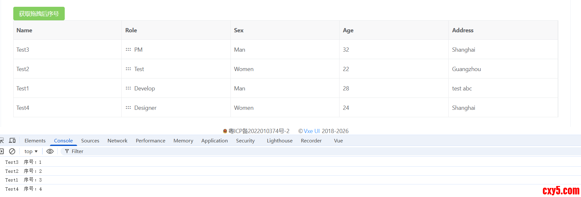This screenshot has width=581, height=197.
Task: Click the drag handle icon beside Test role
Action: tap(128, 69)
